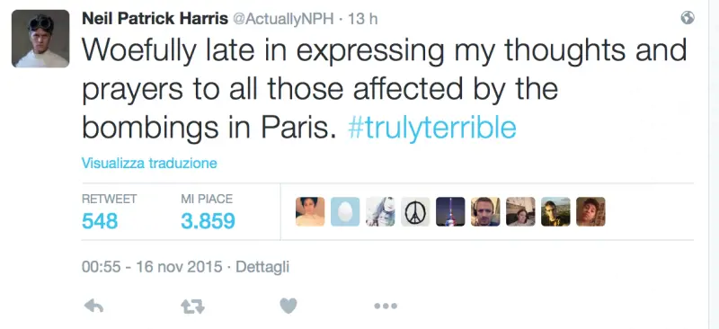Click the reply arrow icon
Screen dimensions: 719x329
coord(93,306)
